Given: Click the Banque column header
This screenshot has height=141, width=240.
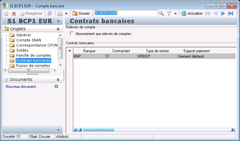Looking at the screenshot, I should (x=89, y=51).
